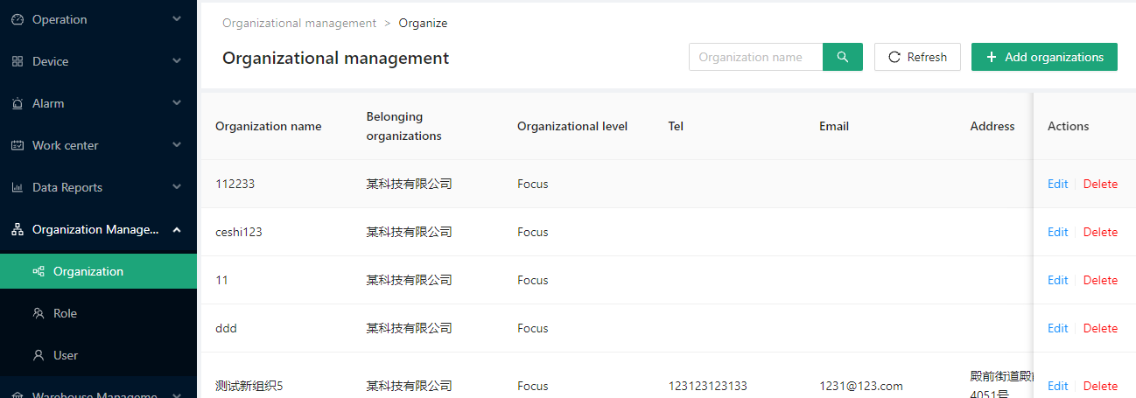This screenshot has height=398, width=1136.
Task: Click the Work center calendar icon
Action: tap(18, 145)
